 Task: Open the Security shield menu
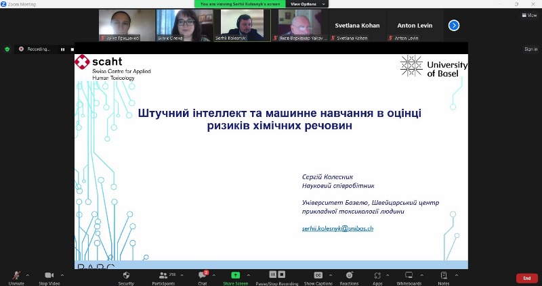pyautogui.click(x=126, y=277)
